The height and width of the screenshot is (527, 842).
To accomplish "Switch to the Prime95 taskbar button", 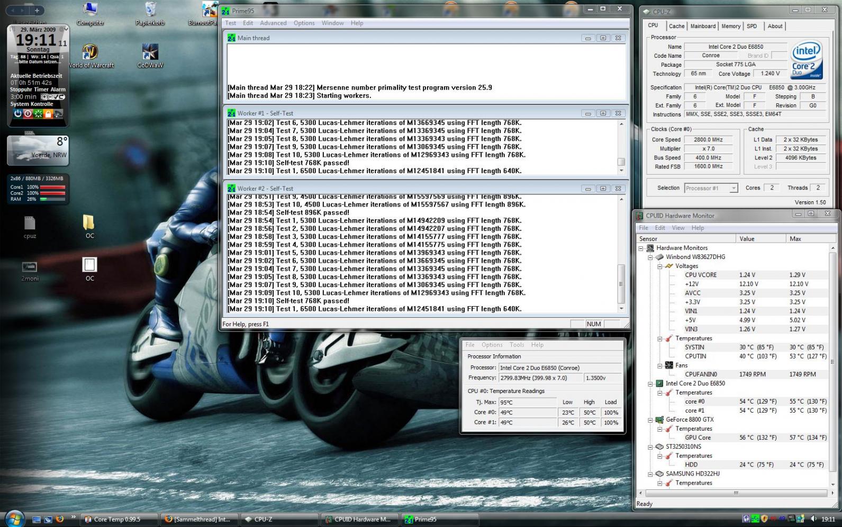I will pyautogui.click(x=439, y=519).
